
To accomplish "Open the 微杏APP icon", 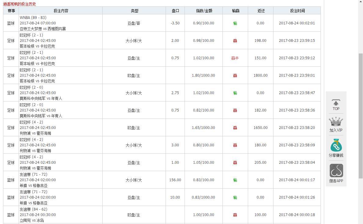I will click(336, 171).
